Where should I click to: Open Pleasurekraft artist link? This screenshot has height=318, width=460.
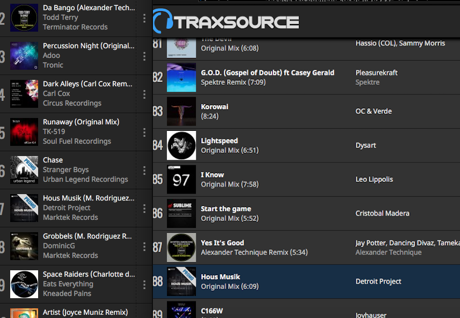376,73
